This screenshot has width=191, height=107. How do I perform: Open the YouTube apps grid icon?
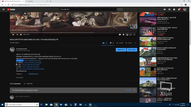pyautogui.click(x=170, y=9)
